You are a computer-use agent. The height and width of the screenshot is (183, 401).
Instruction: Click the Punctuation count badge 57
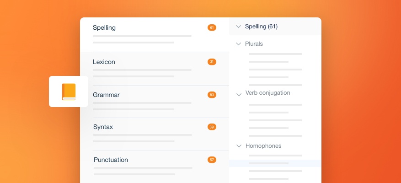[211, 160]
